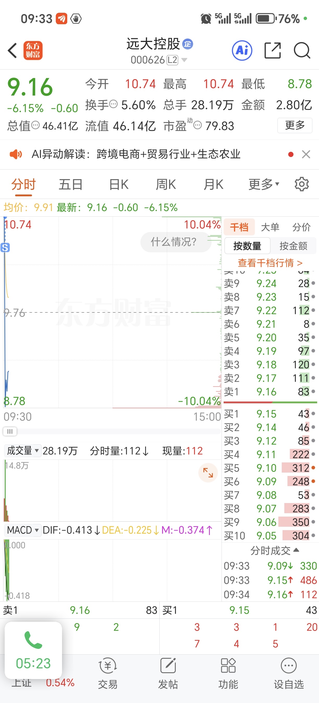Open the floating call timer 05:23
This screenshot has height=703, width=319.
pyautogui.click(x=33, y=651)
